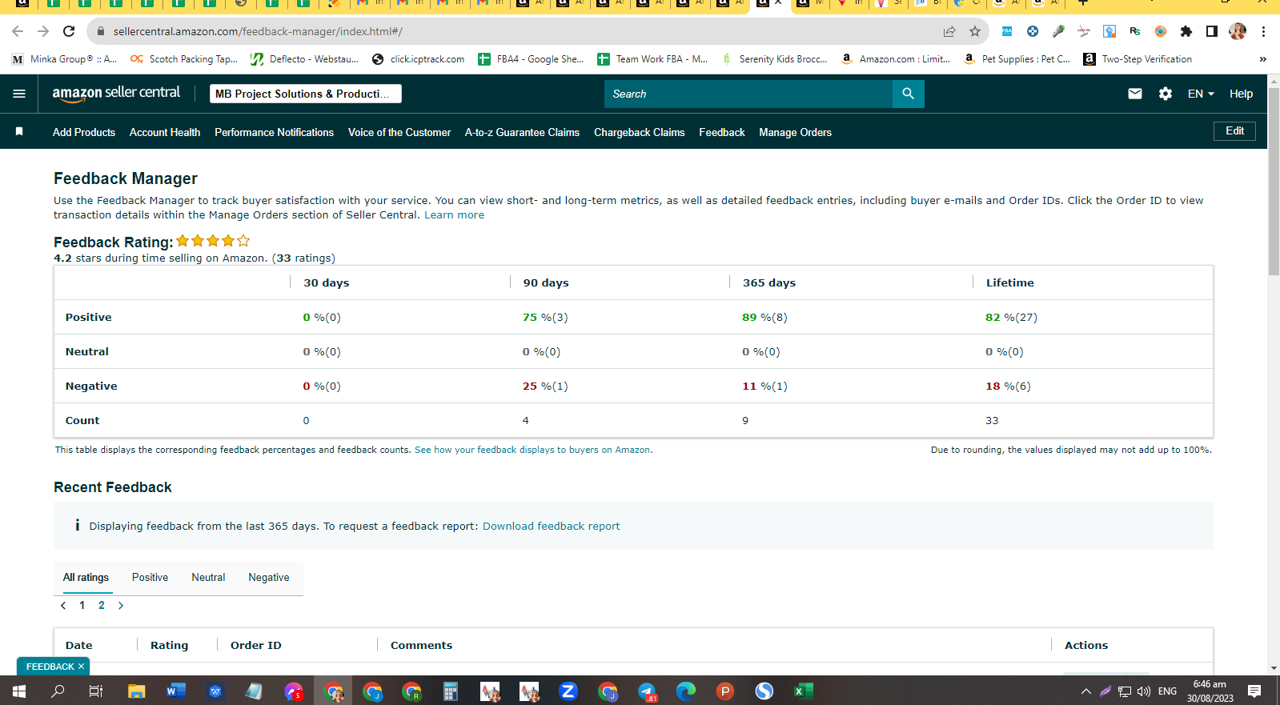Open the Windows notification center icon
1280x705 pixels.
coord(1254,691)
